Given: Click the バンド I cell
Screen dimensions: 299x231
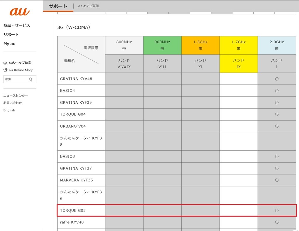Looking at the screenshot, I should click(277, 64).
